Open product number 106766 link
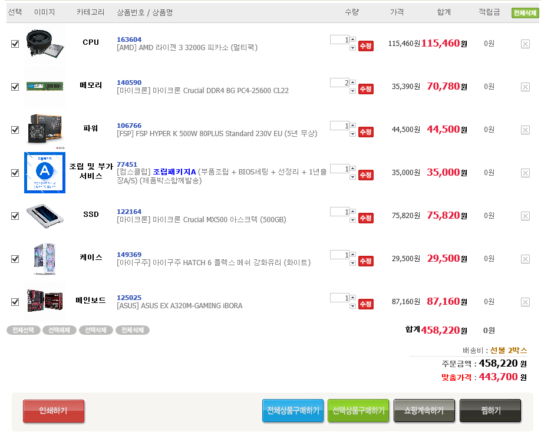The height and width of the screenshot is (445, 541). tap(129, 126)
